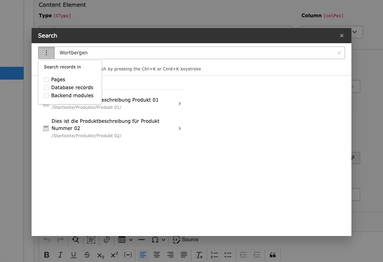This screenshot has height=262, width=383.
Task: Expand the special characters dropdown arrow
Action: point(164,240)
